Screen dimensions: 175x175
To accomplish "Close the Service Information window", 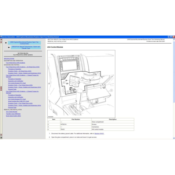I will coord(173,37).
